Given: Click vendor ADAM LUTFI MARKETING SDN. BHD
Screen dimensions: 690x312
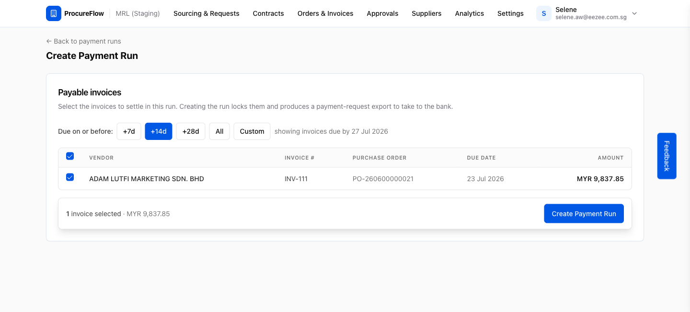Looking at the screenshot, I should pos(147,179).
